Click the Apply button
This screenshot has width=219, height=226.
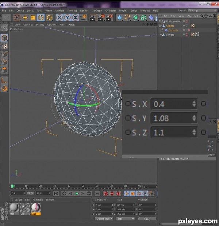point(147,219)
